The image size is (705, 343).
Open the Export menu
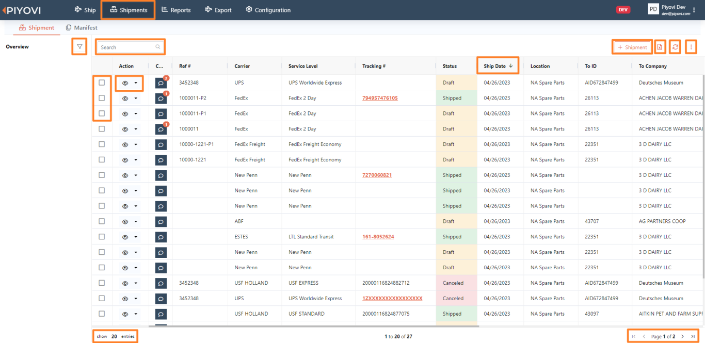point(218,10)
